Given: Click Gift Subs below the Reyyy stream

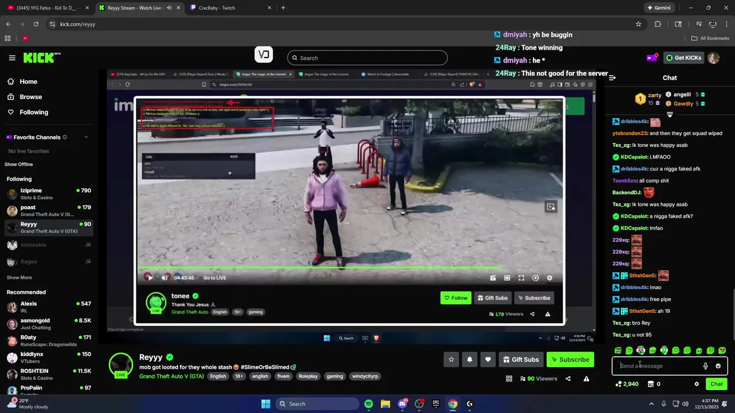Looking at the screenshot, I should pos(521,360).
